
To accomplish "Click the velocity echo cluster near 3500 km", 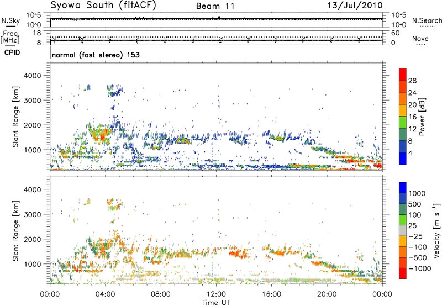I will coord(114,205).
